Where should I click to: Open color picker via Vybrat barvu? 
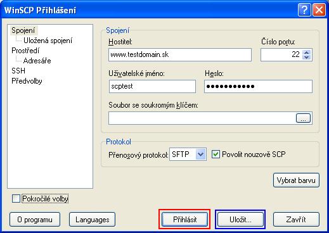tap(296, 180)
